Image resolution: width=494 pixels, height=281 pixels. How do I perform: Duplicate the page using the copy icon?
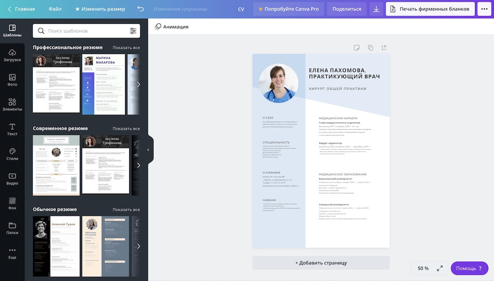[x=370, y=47]
